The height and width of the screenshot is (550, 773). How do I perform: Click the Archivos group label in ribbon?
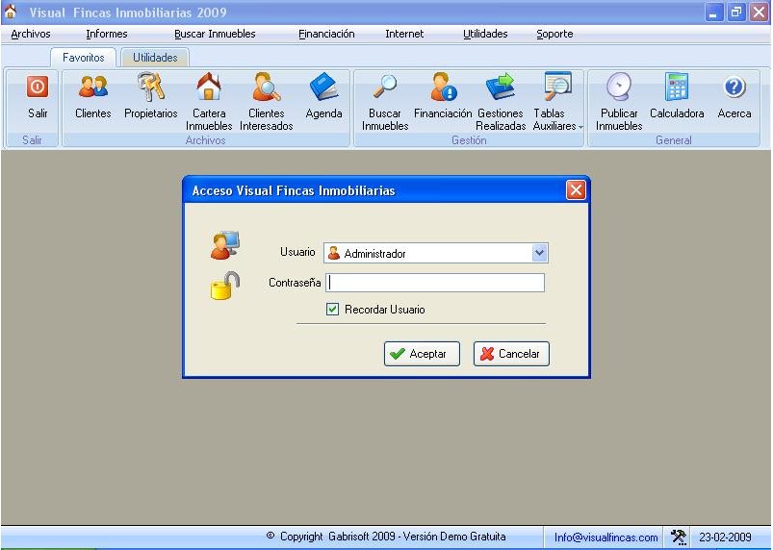(206, 140)
